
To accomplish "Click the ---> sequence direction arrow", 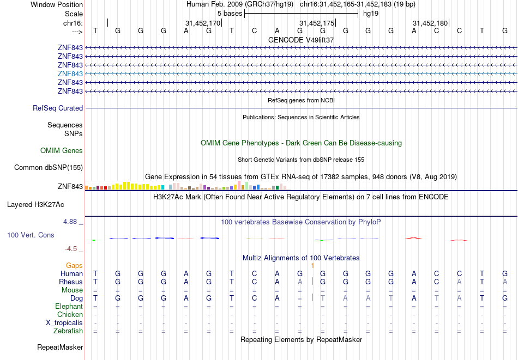I will pos(77,32).
